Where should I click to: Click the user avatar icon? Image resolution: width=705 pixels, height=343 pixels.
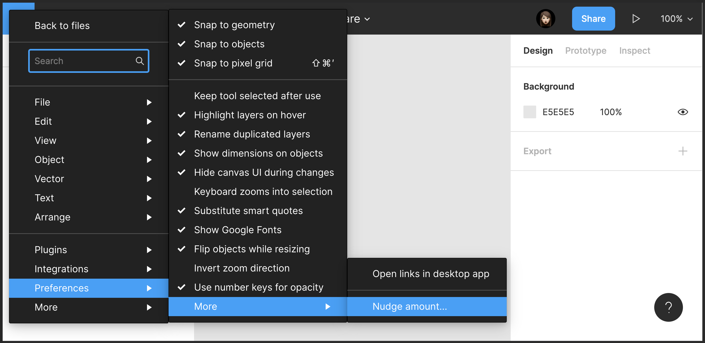[545, 19]
